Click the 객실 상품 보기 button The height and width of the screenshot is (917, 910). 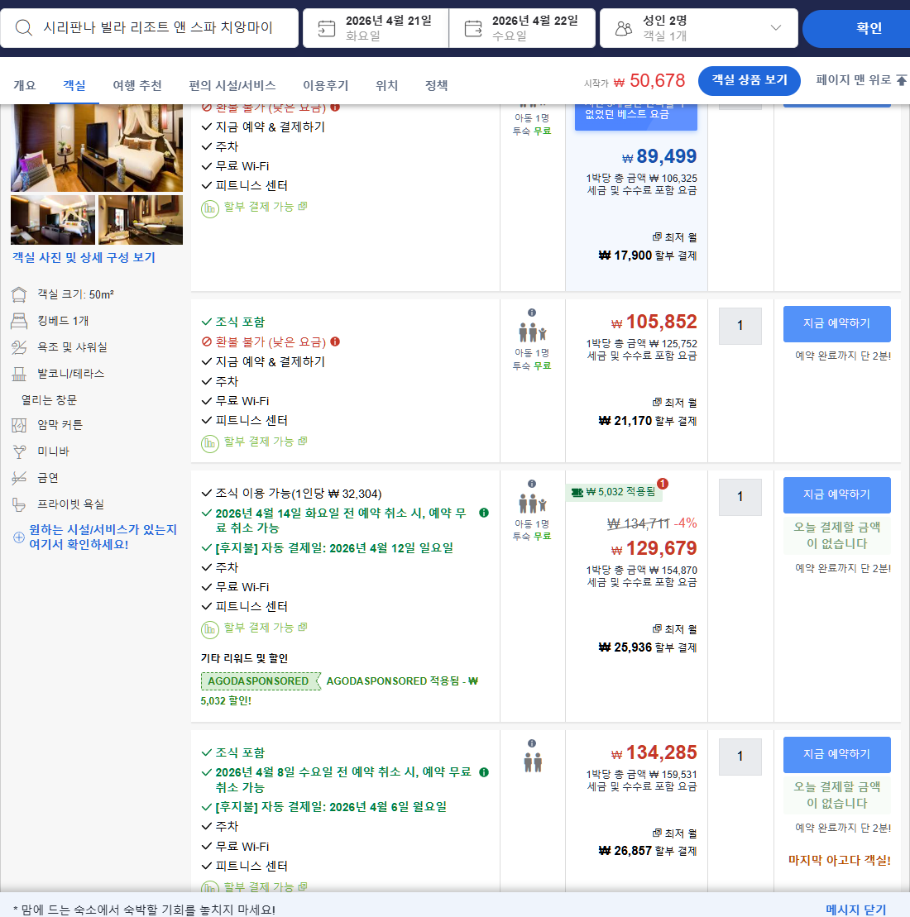tap(749, 80)
